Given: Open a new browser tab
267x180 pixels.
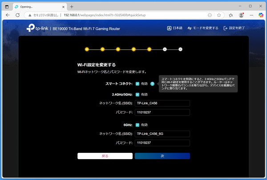Looking at the screenshot, I should pos(72,7).
